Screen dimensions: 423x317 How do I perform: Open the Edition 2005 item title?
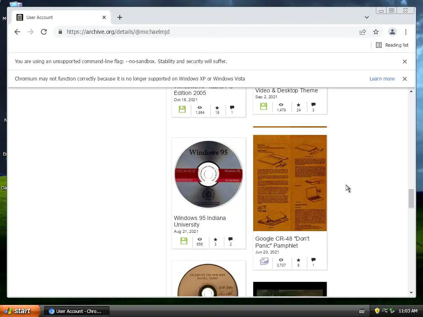click(x=190, y=93)
